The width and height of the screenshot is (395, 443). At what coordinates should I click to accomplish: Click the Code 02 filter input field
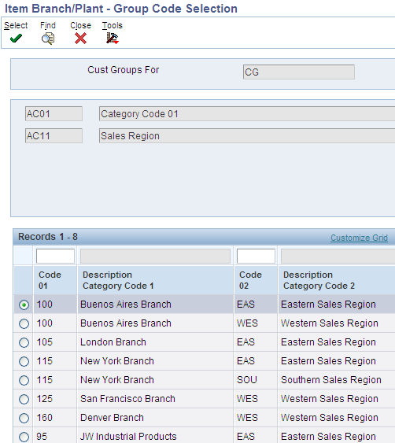[x=256, y=256]
